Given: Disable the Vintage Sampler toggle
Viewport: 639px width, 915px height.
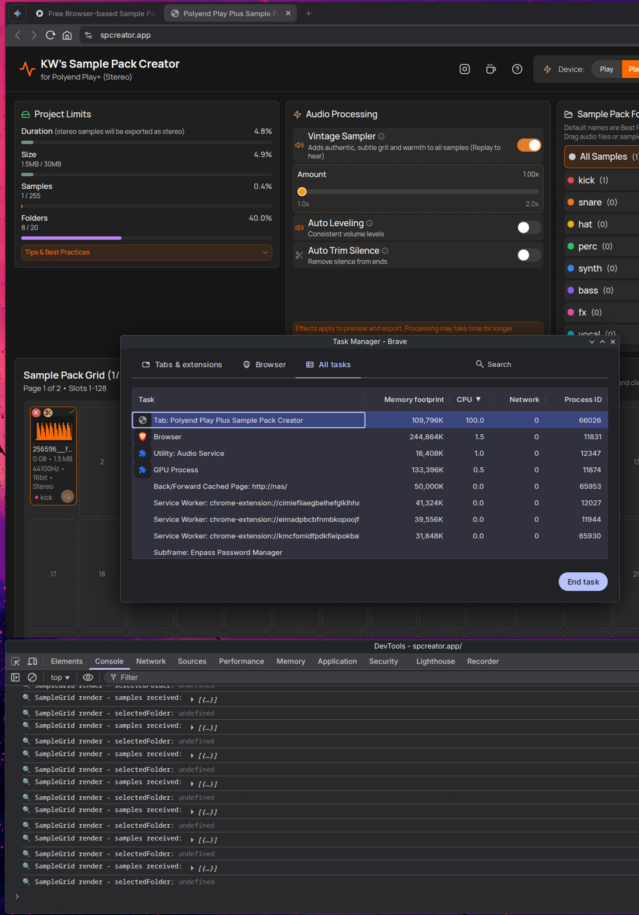Looking at the screenshot, I should 529,145.
